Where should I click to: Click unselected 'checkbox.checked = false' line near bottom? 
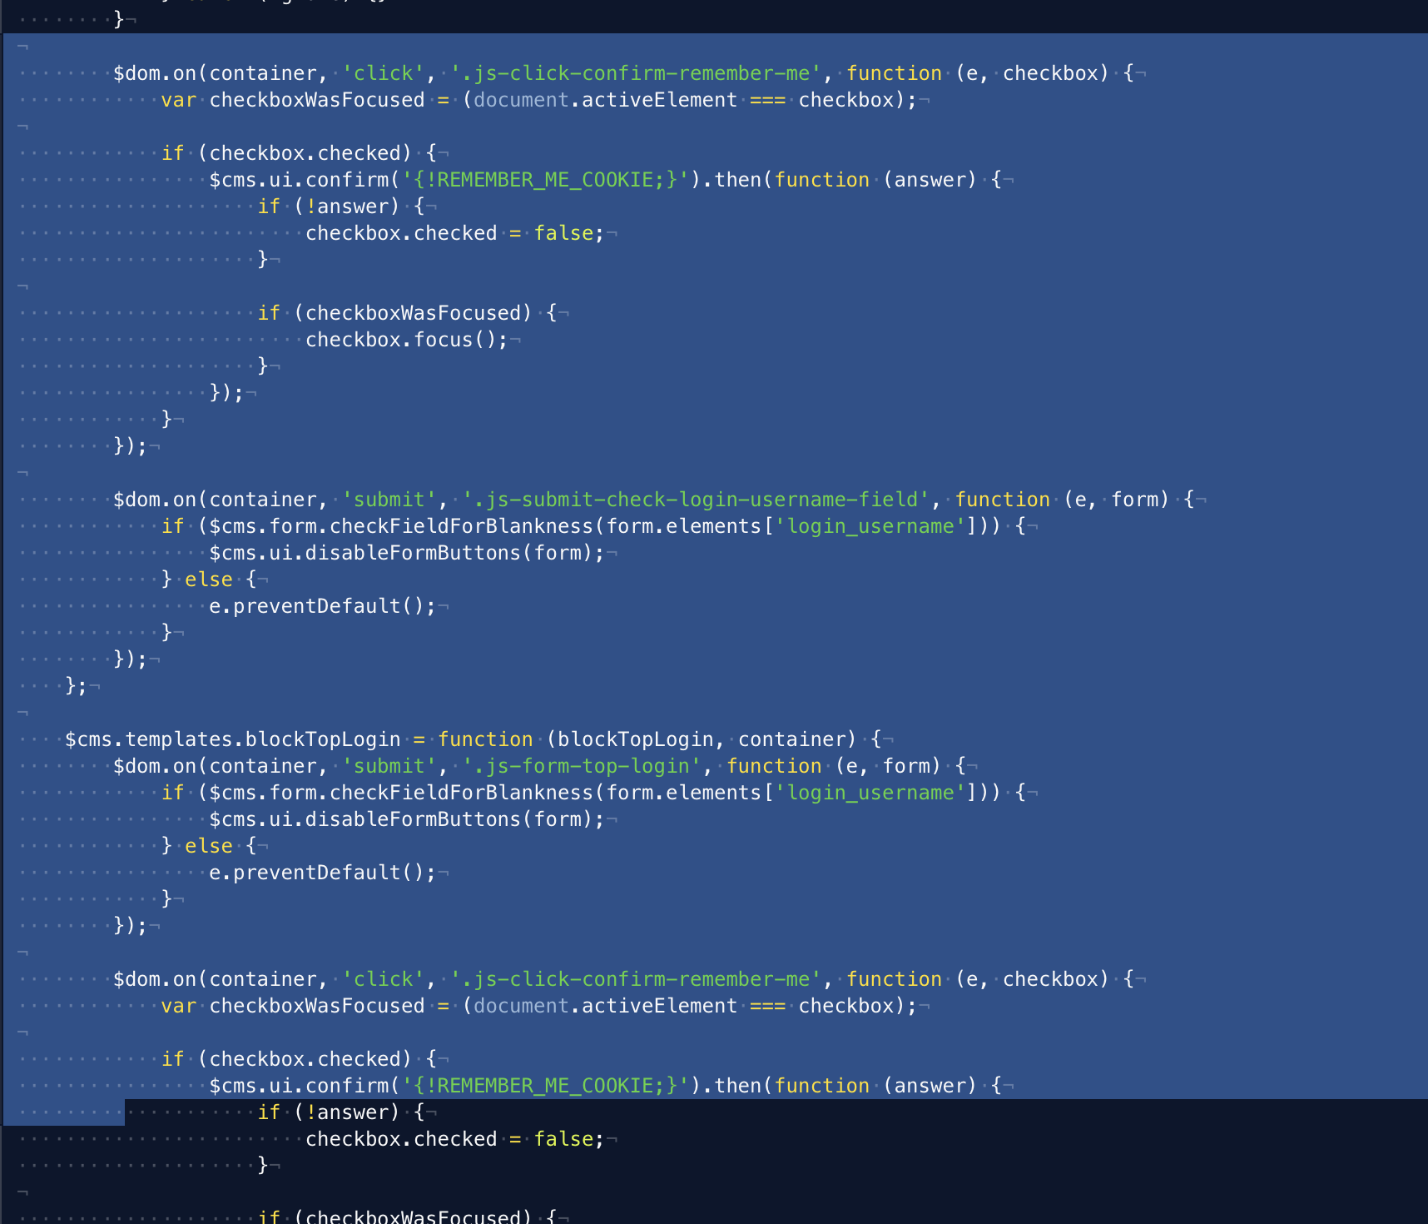454,1139
